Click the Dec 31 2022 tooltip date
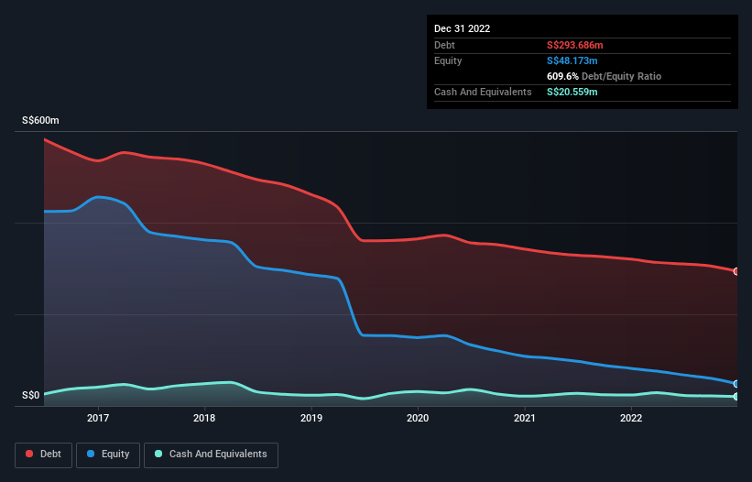The height and width of the screenshot is (482, 752). 462,28
